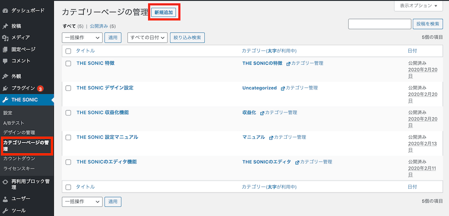Open the すべての日付 date filter dropdown
Image resolution: width=449 pixels, height=216 pixels.
pos(147,38)
